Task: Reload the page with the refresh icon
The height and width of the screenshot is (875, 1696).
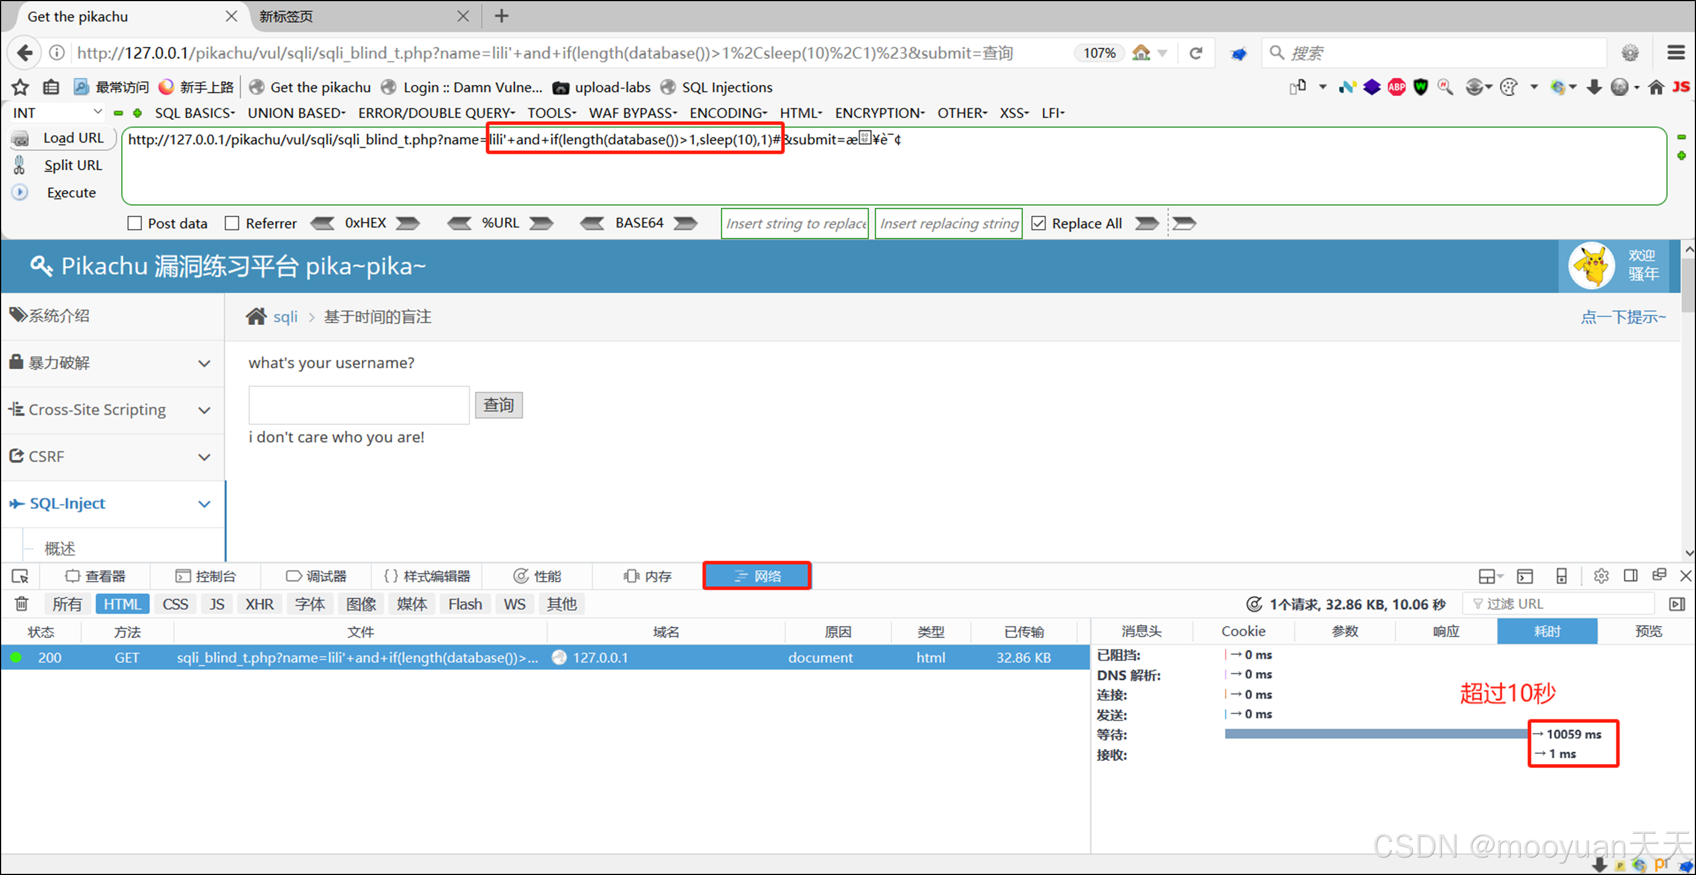Action: coord(1196,53)
